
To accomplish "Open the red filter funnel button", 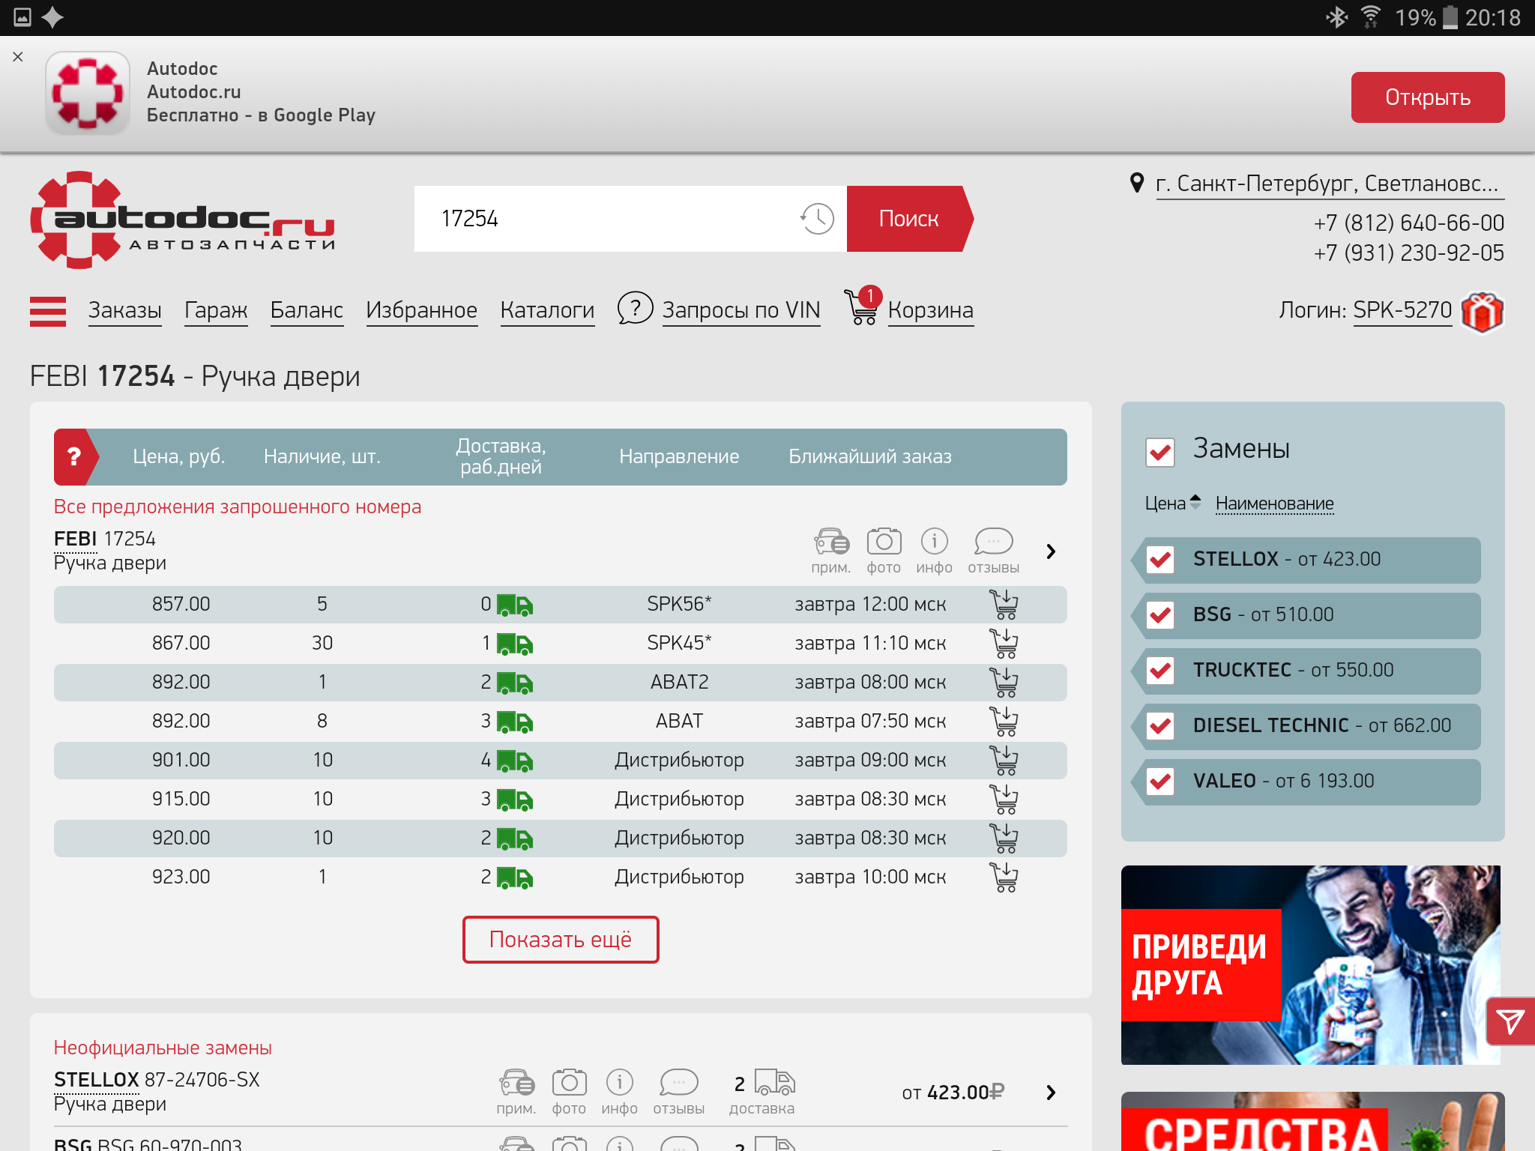I will (1510, 1021).
